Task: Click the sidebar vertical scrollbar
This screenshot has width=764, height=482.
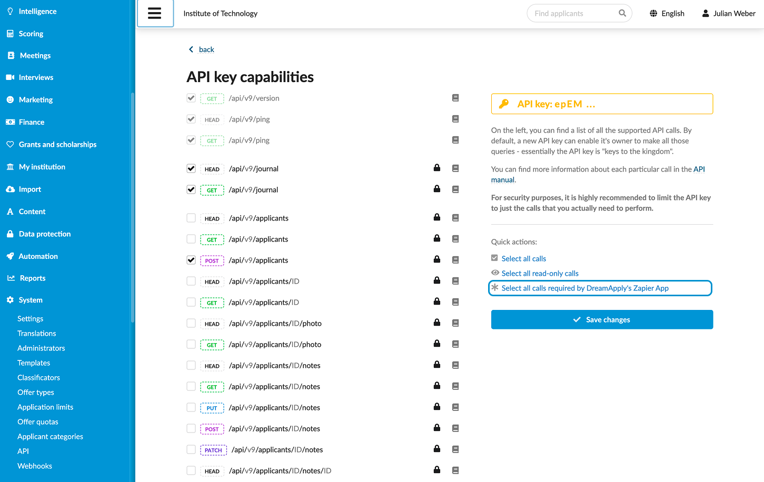Action: (133, 207)
